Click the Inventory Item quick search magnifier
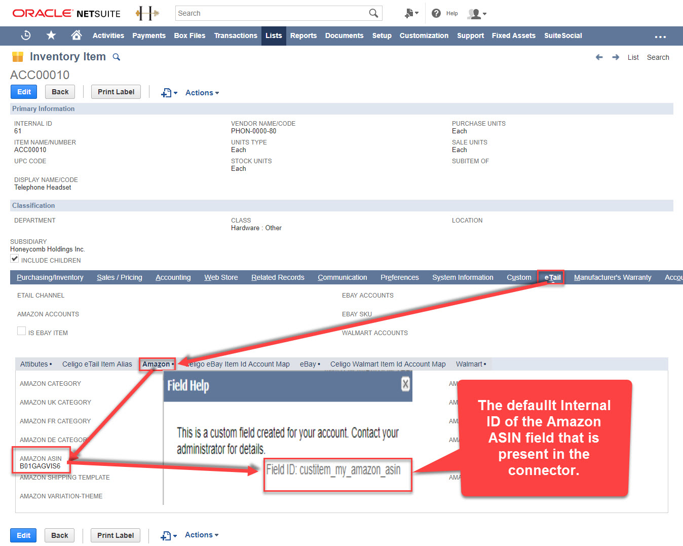The width and height of the screenshot is (683, 546). pyautogui.click(x=117, y=57)
